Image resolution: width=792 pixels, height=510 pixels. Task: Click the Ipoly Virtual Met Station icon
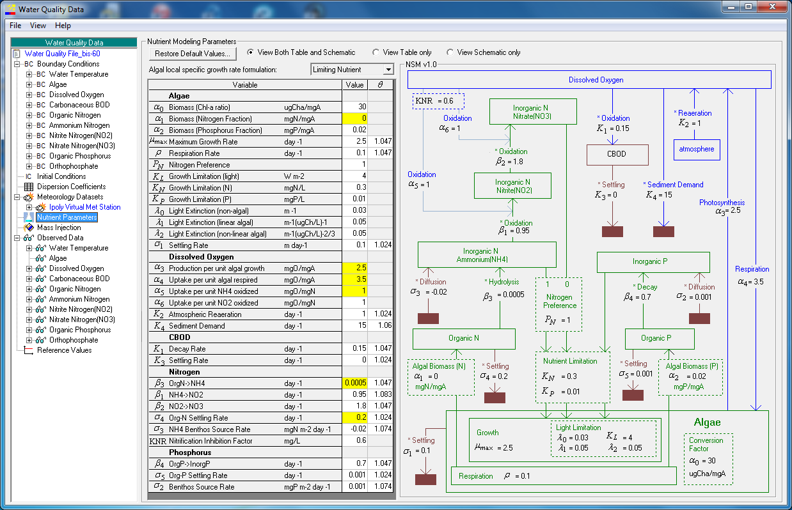coord(41,207)
